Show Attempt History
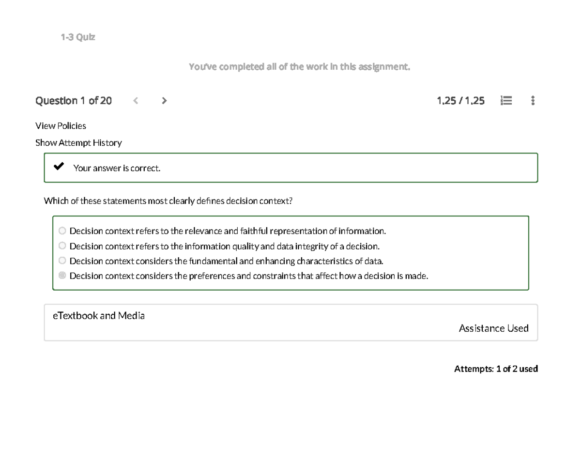The width and height of the screenshot is (581, 449). coord(78,142)
